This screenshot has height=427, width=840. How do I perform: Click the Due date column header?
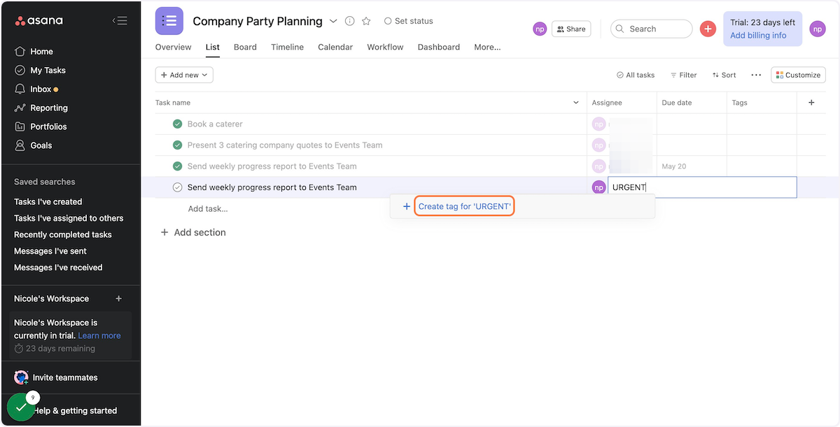pyautogui.click(x=692, y=103)
